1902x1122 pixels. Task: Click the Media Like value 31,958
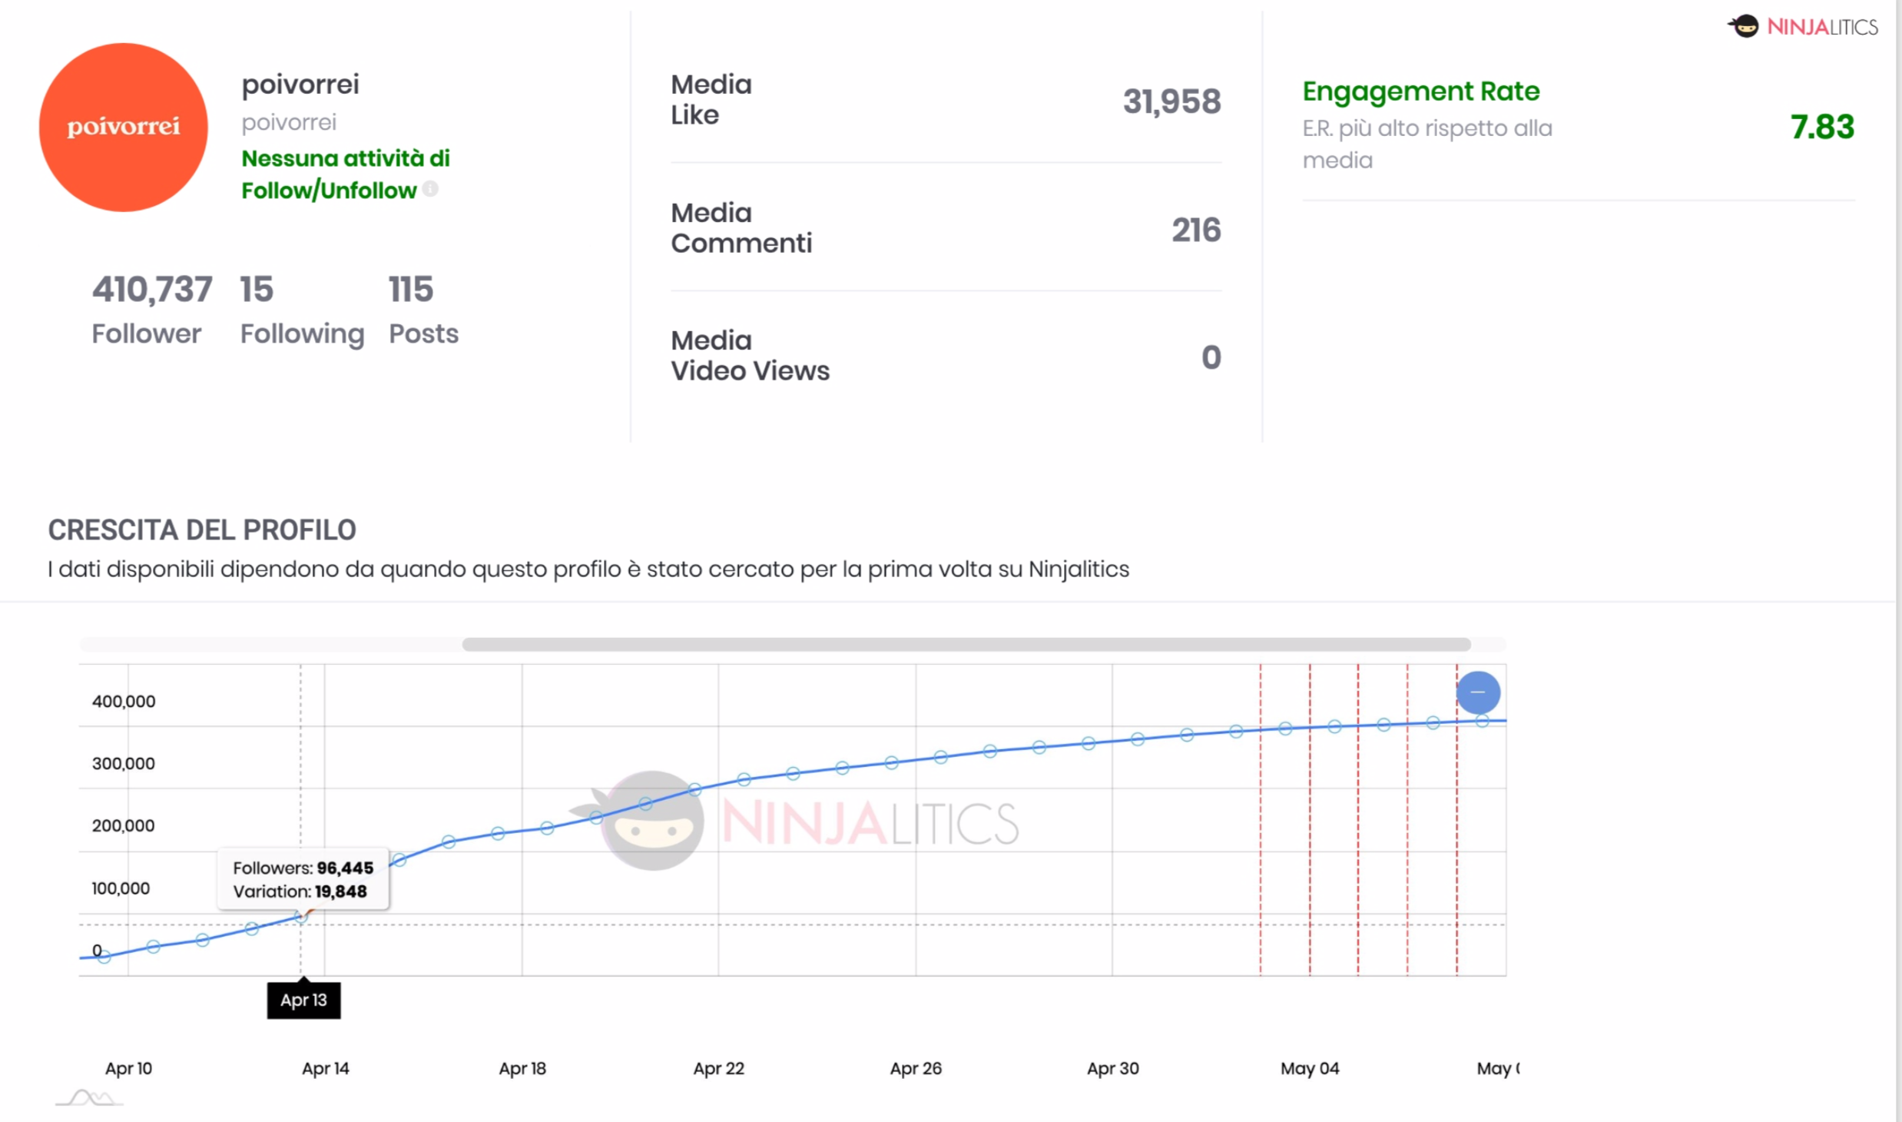[1171, 101]
